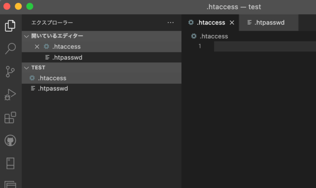Click line number 1 in the gutter
316x188 pixels.
click(x=200, y=47)
